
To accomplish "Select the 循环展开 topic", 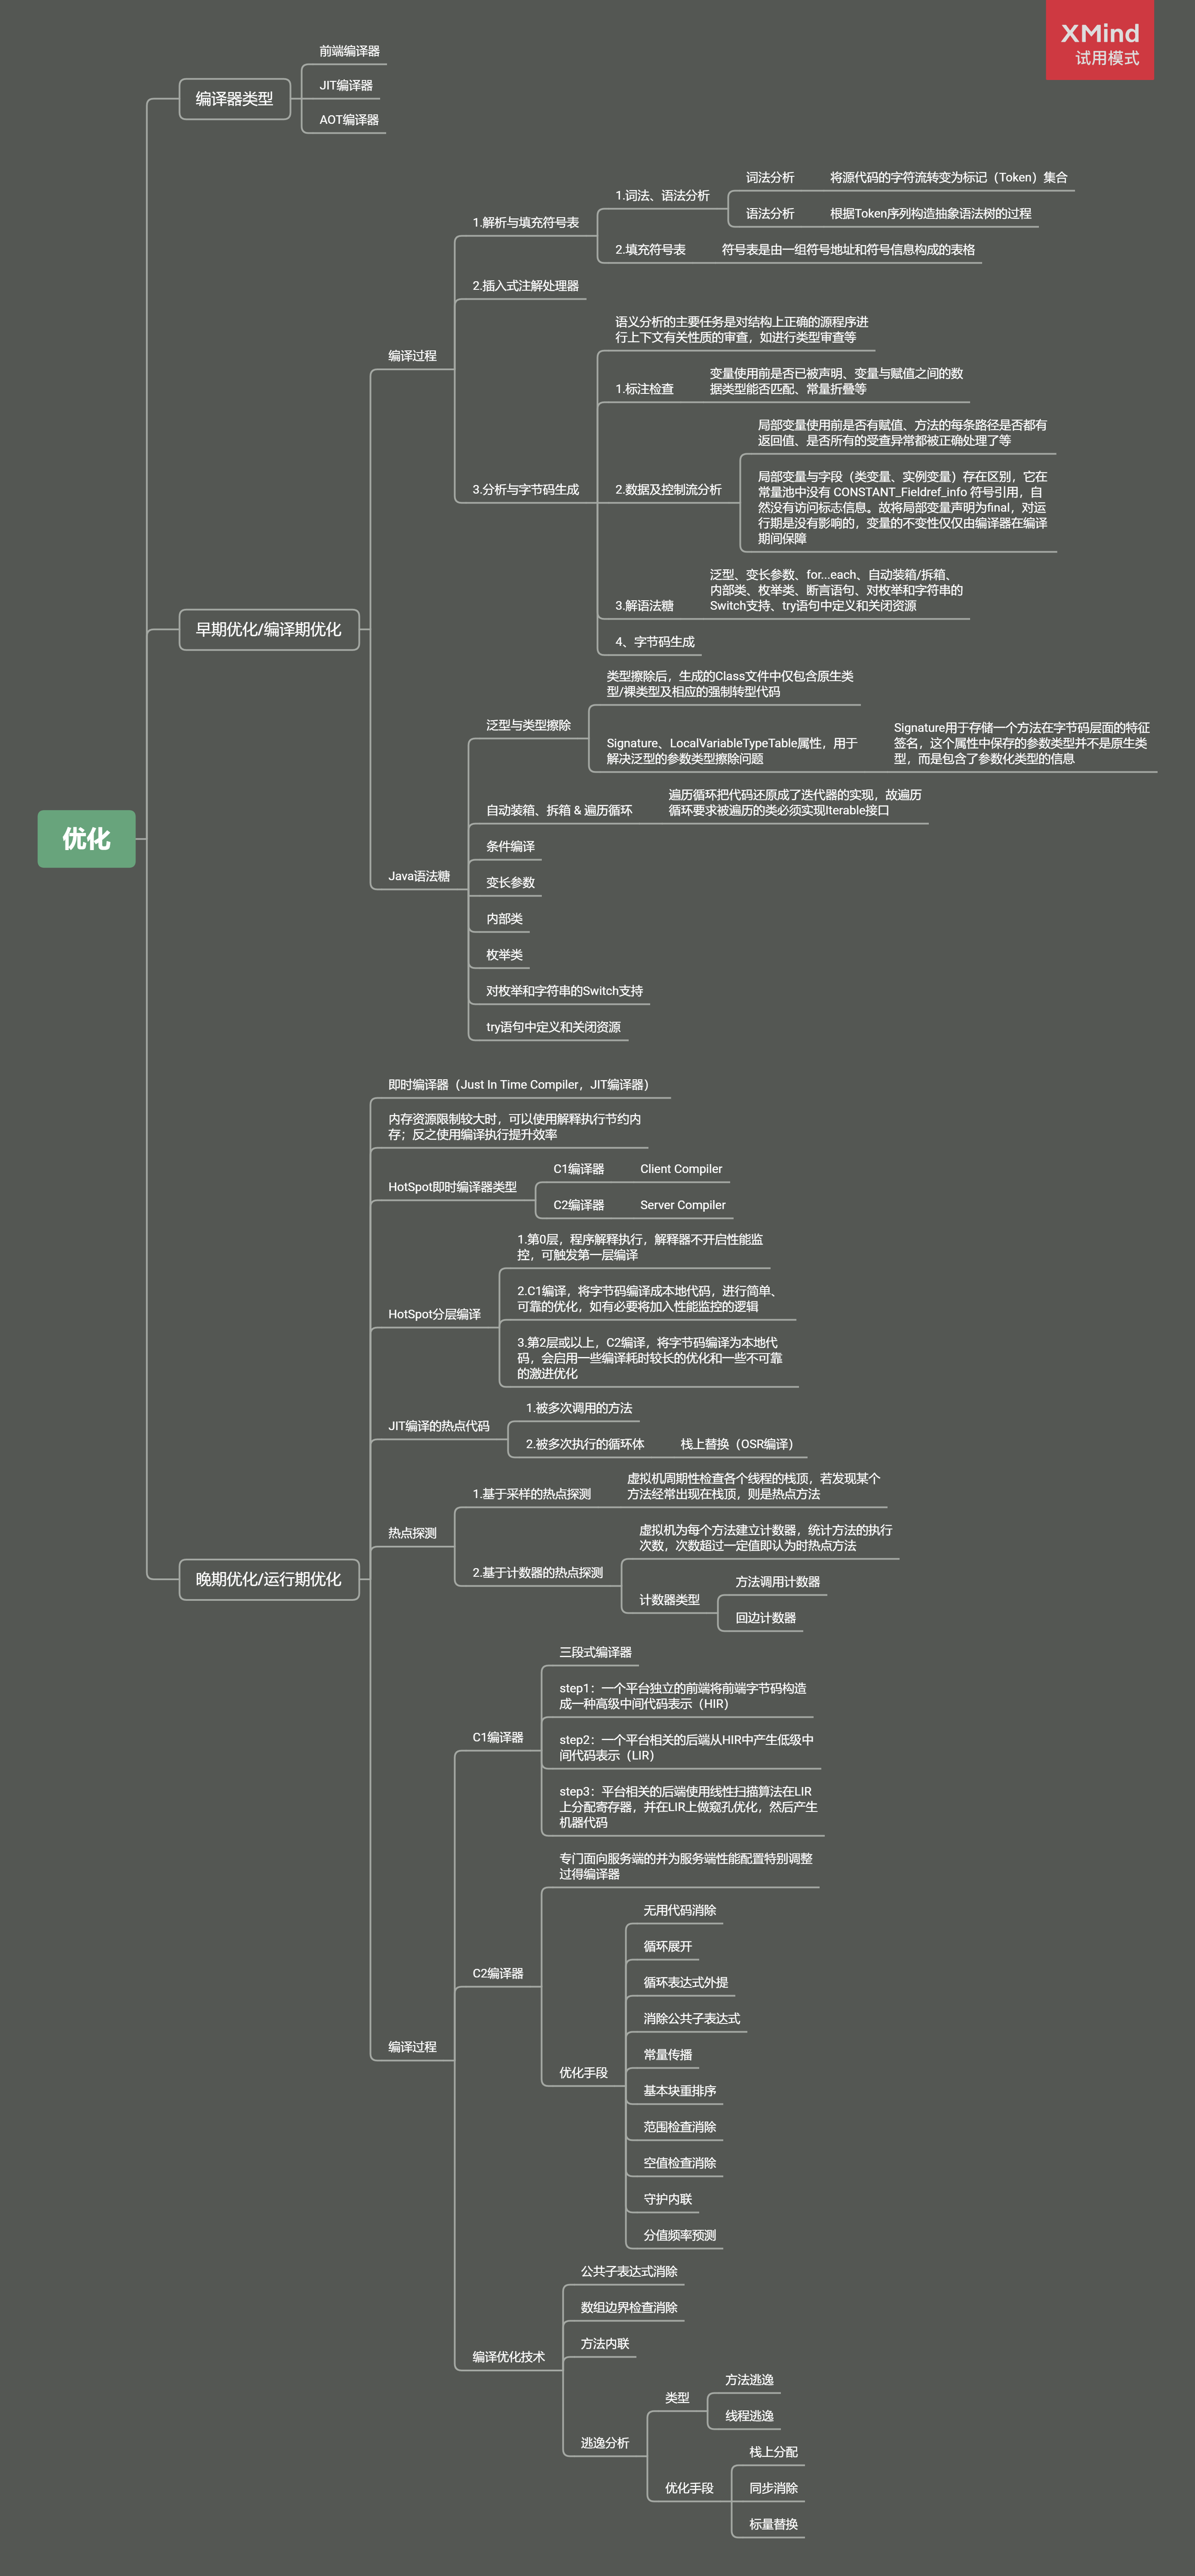I will [x=667, y=1946].
